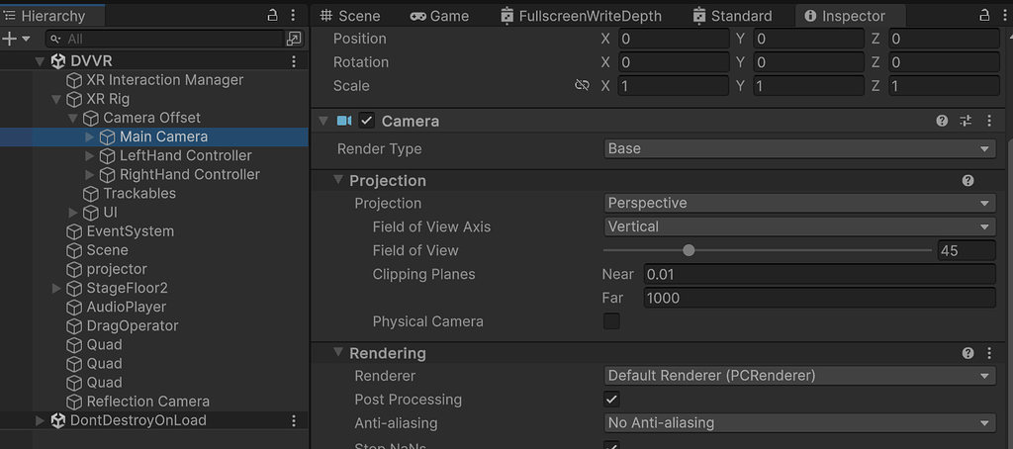Select the Reflection Camera object

click(x=147, y=402)
